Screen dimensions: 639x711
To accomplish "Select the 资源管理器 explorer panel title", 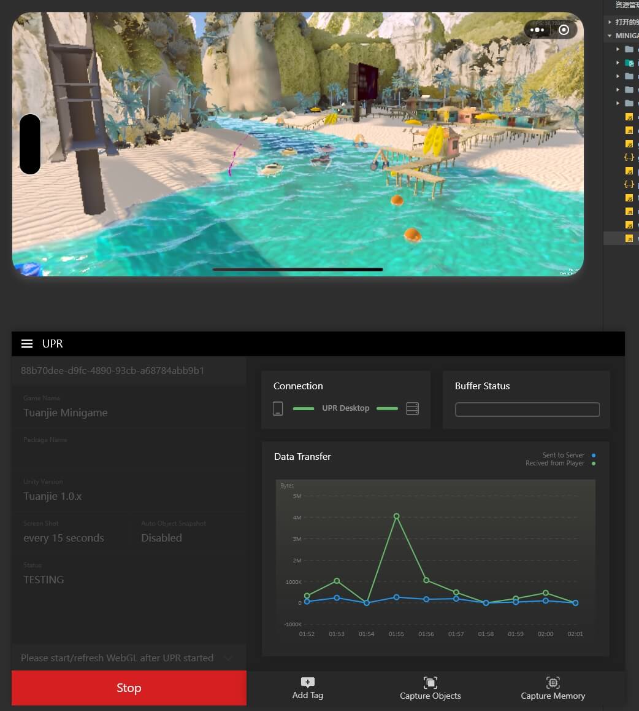I will pos(627,5).
